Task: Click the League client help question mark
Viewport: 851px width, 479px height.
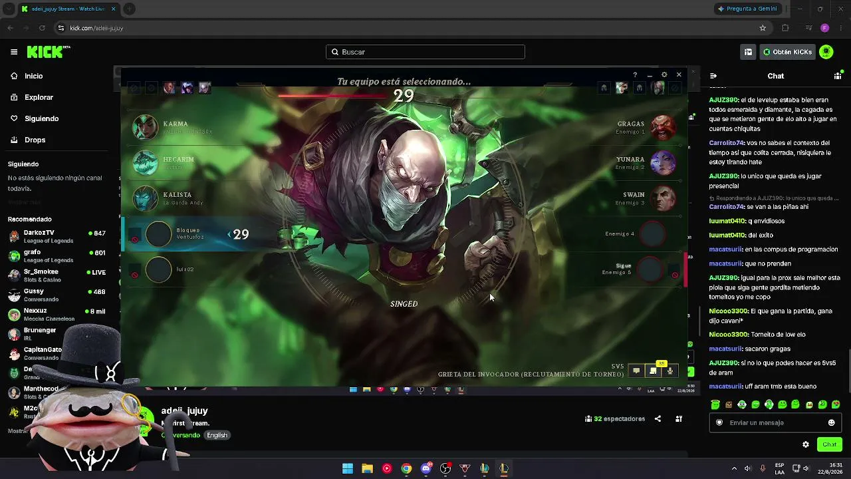Action: (x=635, y=75)
